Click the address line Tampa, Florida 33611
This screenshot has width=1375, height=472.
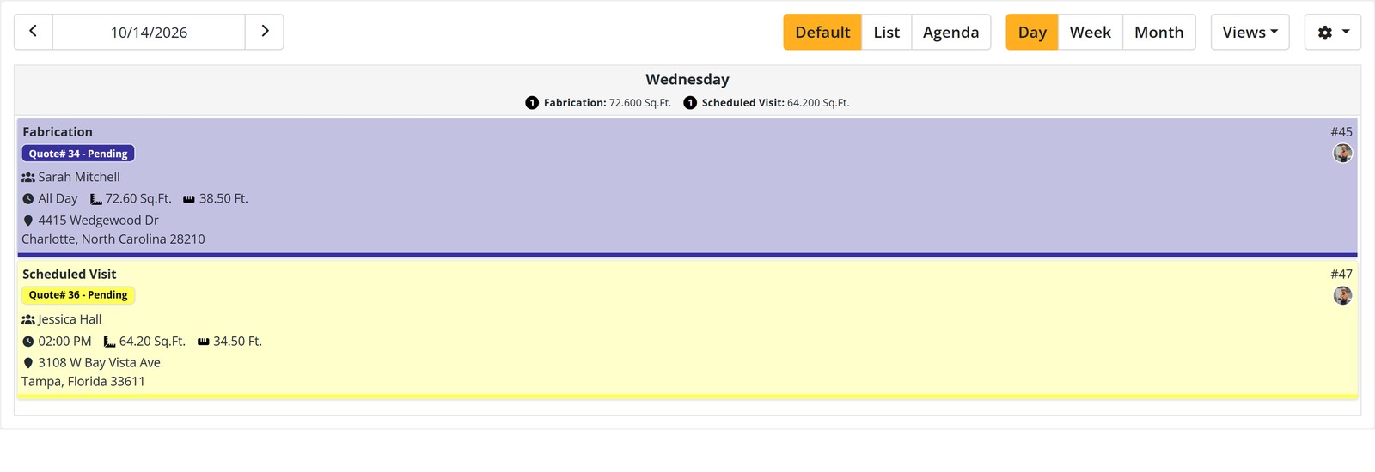[x=83, y=382]
